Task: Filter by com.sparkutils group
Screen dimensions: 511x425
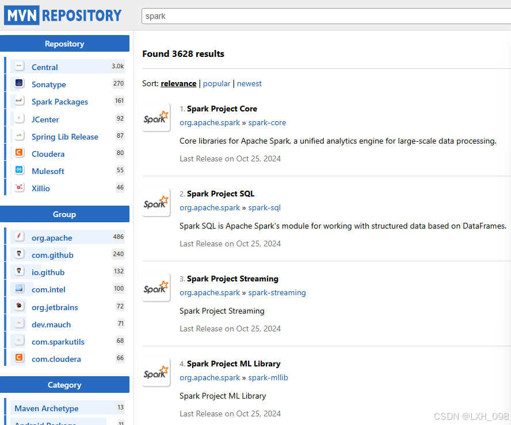Action: click(x=58, y=342)
